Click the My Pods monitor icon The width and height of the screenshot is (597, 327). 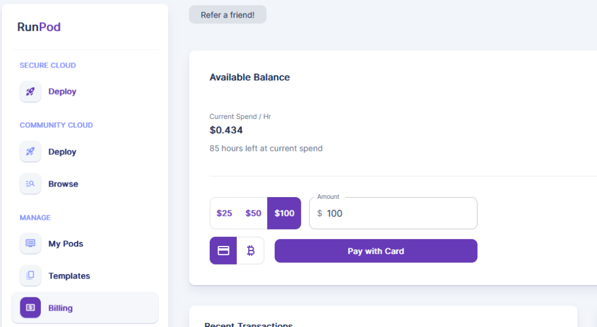click(x=30, y=244)
